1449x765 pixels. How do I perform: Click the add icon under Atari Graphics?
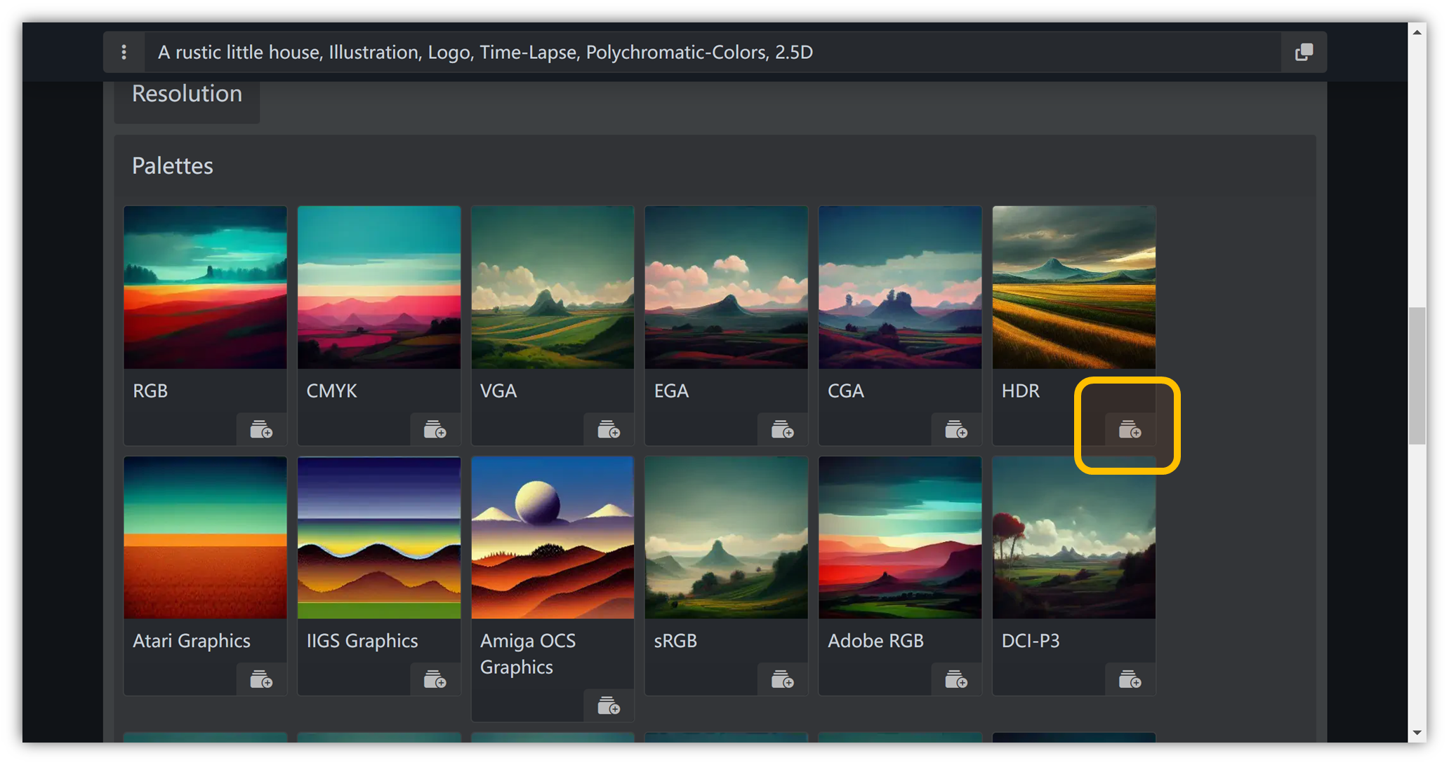point(261,679)
